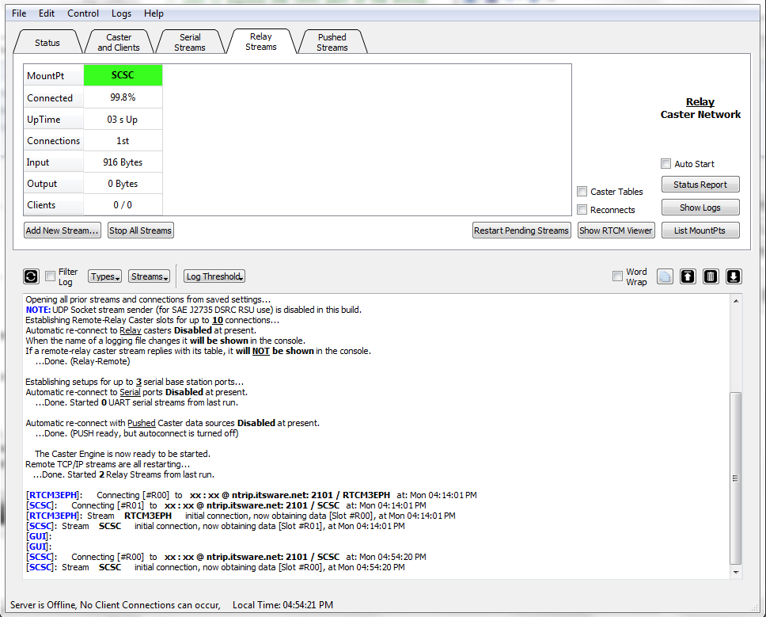The height and width of the screenshot is (617, 766).
Task: Enable Reconnects checkbox
Action: [x=582, y=209]
